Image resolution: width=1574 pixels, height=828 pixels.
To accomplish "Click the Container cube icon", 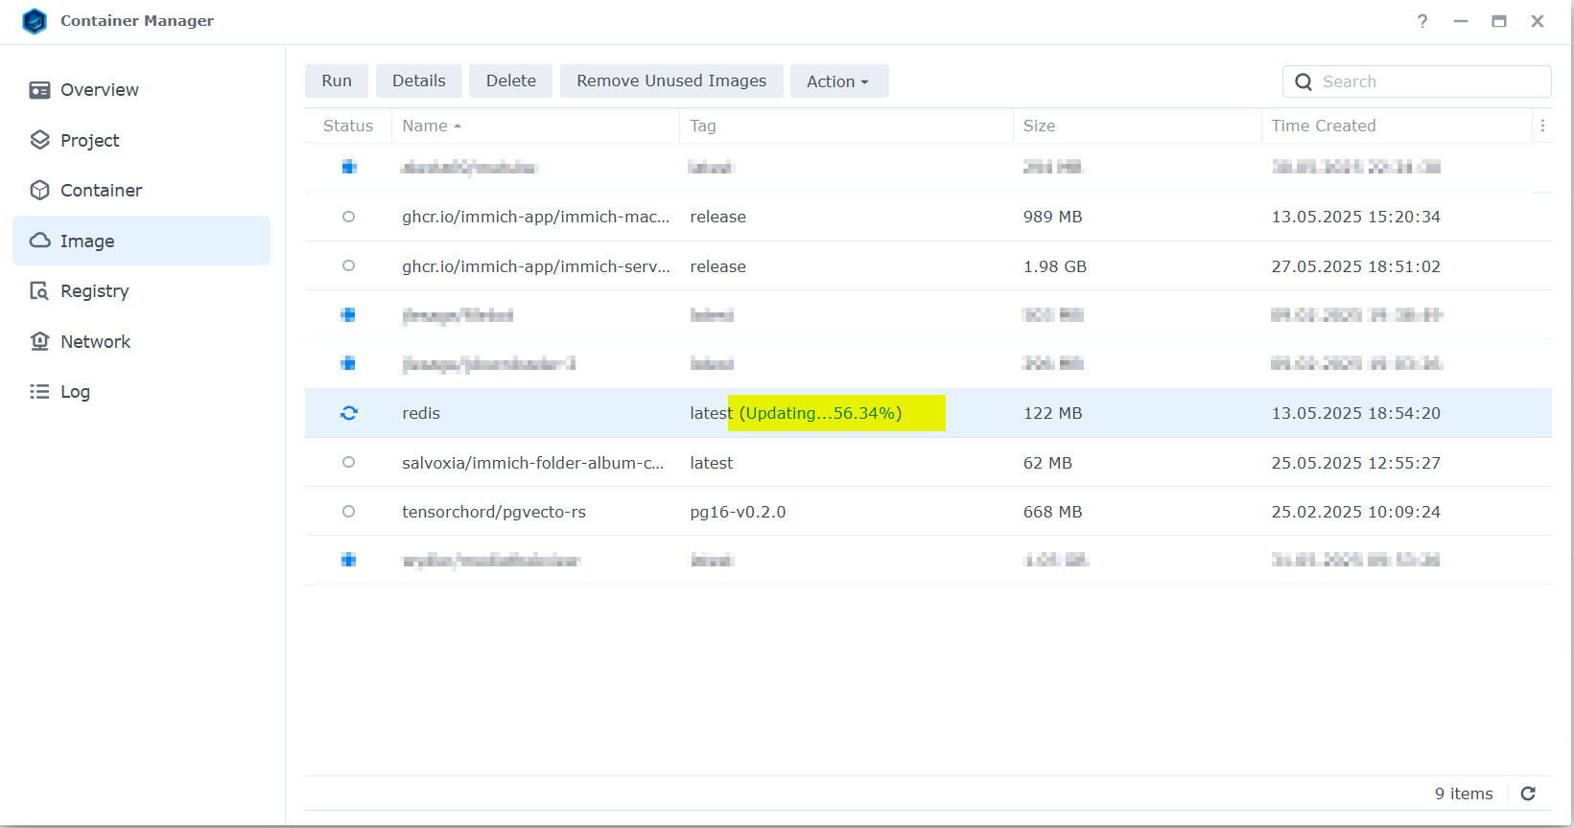I will [39, 191].
